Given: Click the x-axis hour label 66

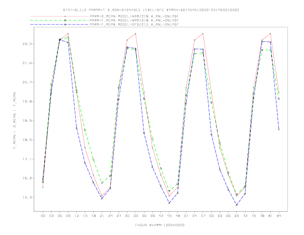Looking at the screenshot, I should click(228, 216).
